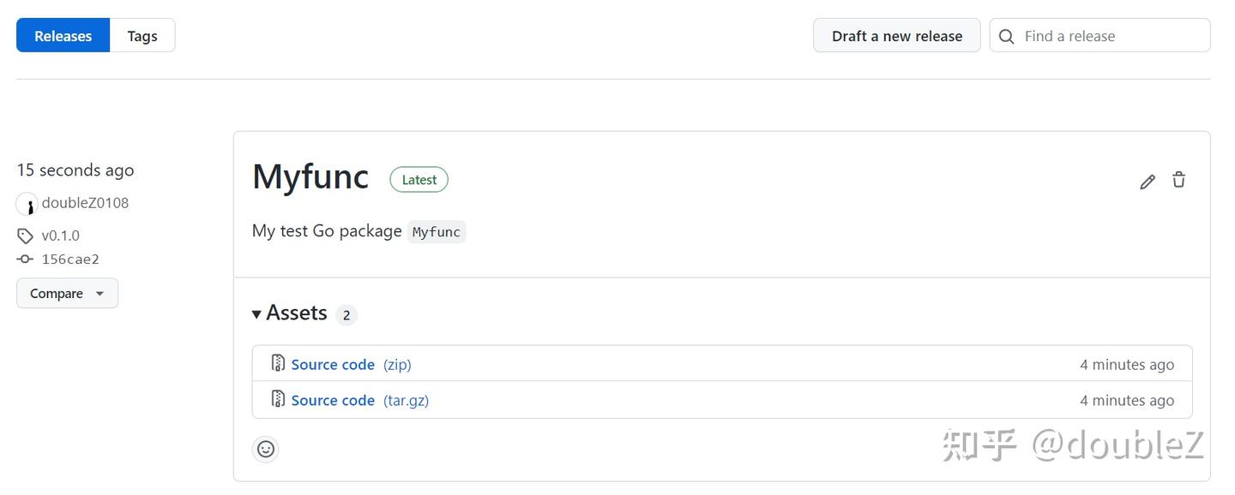The height and width of the screenshot is (495, 1235).
Task: Click the pencil edit release icon
Action: coord(1148,182)
